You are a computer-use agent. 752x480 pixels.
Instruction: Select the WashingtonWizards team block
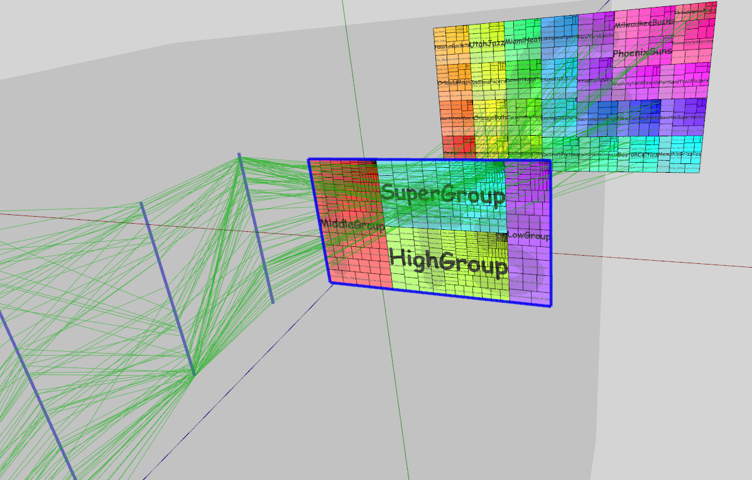[x=635, y=83]
